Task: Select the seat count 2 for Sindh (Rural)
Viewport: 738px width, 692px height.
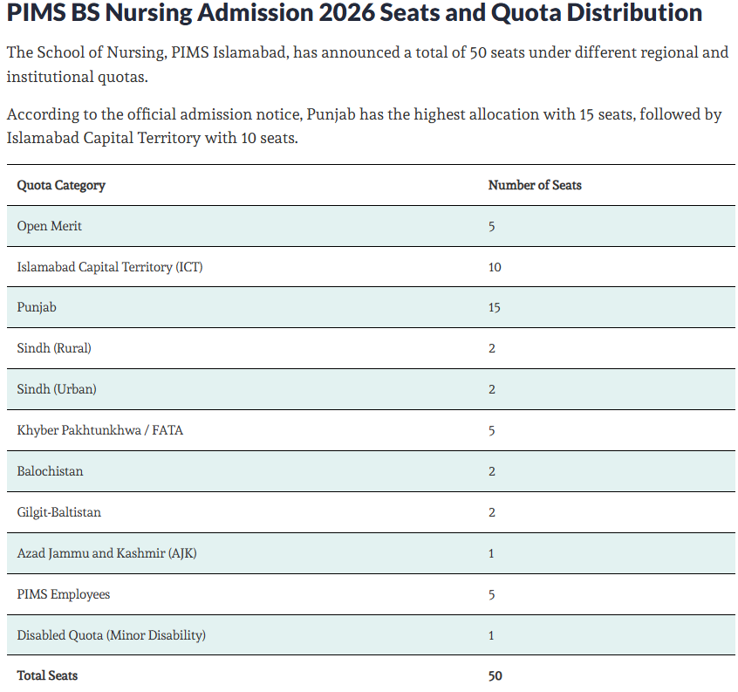Action: (x=492, y=349)
